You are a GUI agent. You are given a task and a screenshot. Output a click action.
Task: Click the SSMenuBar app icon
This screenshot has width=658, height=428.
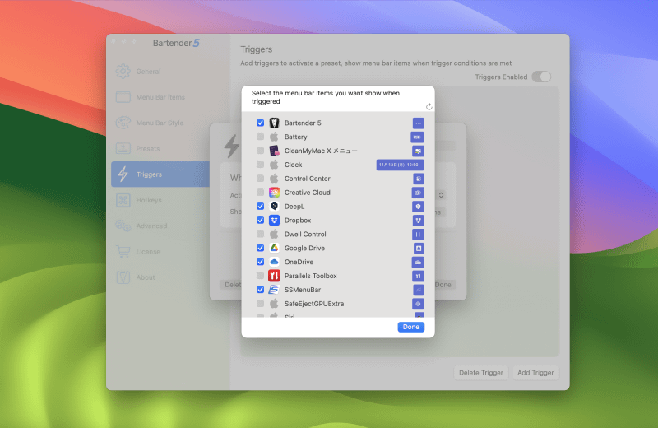[274, 290]
